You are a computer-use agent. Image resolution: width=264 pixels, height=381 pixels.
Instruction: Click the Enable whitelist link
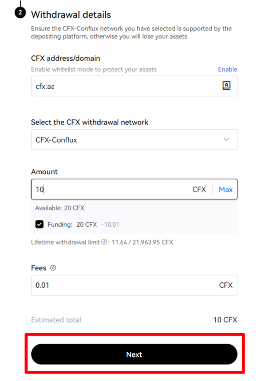pos(227,69)
